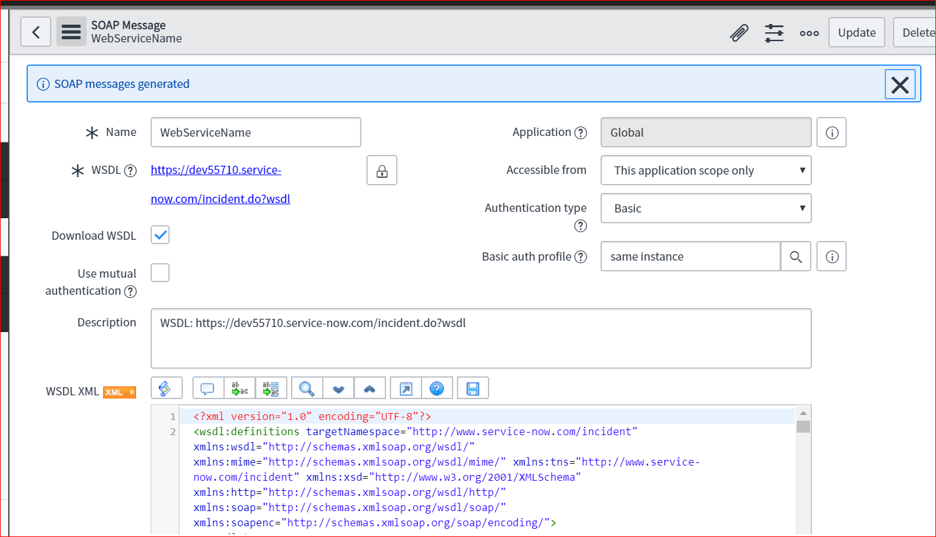Click the read-only Application Global field
The height and width of the screenshot is (537, 936).
click(706, 133)
